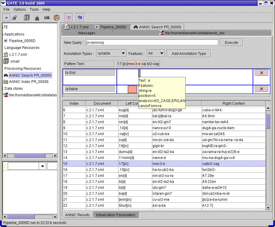The image size is (275, 227).
Task: Open the GATE help icon
Action: (x=68, y=17)
